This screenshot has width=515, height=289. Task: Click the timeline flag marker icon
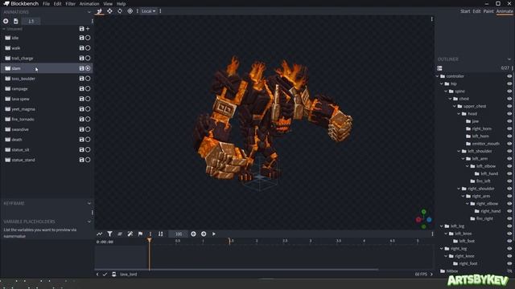[x=140, y=234]
